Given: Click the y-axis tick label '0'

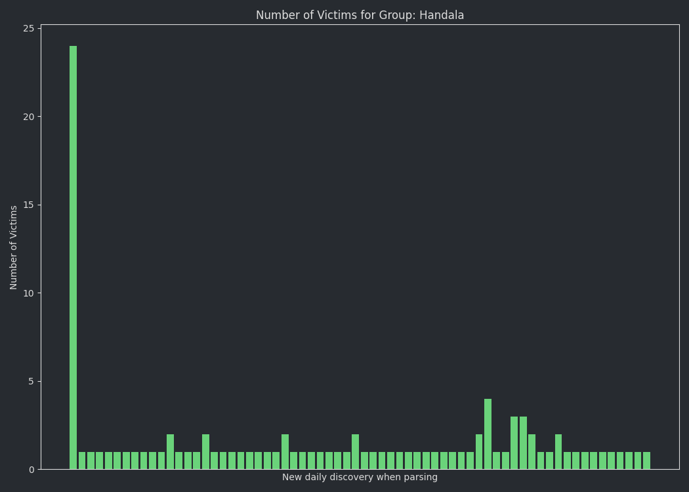Looking at the screenshot, I should point(31,470).
